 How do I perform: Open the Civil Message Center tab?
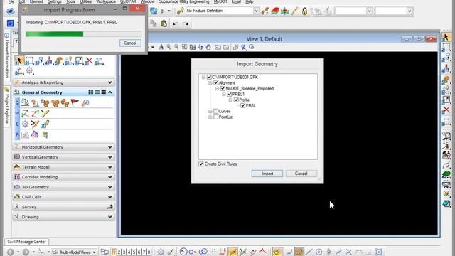click(26, 242)
